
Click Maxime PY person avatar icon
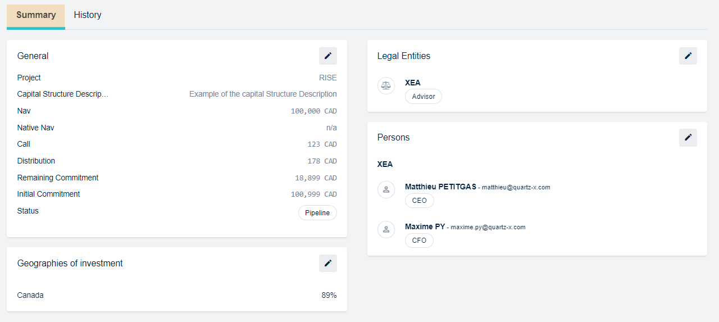tap(386, 229)
